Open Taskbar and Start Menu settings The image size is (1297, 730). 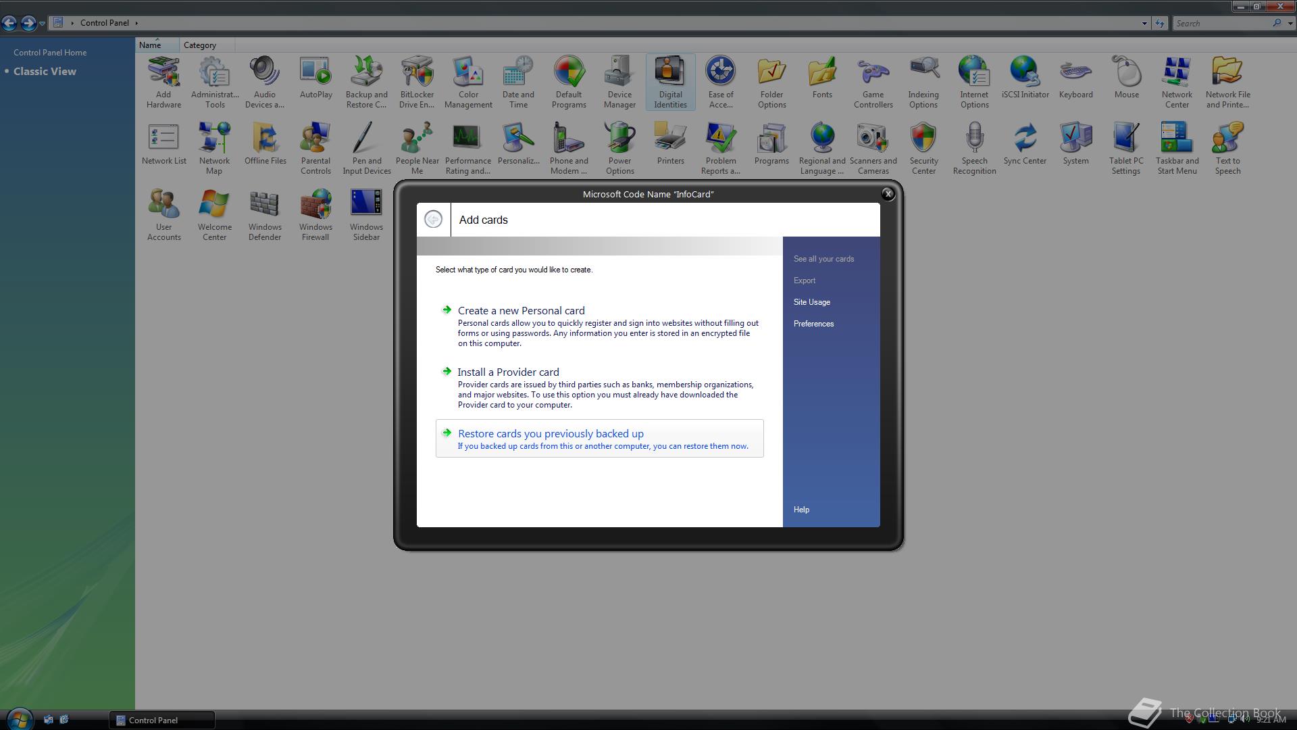coord(1177,148)
